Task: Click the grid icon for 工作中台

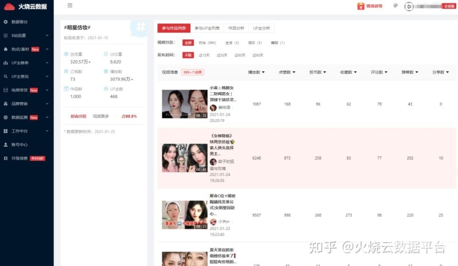Action: tap(5, 131)
